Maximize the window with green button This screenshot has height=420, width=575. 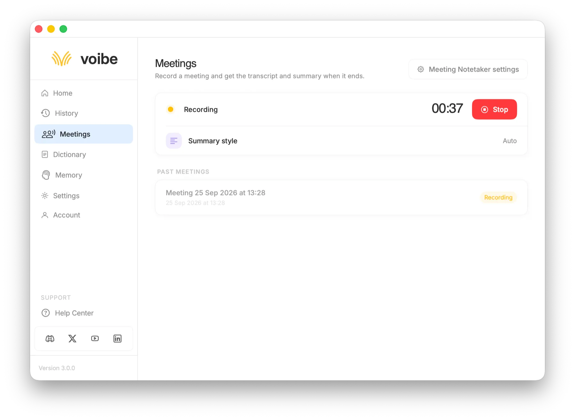[x=63, y=29]
